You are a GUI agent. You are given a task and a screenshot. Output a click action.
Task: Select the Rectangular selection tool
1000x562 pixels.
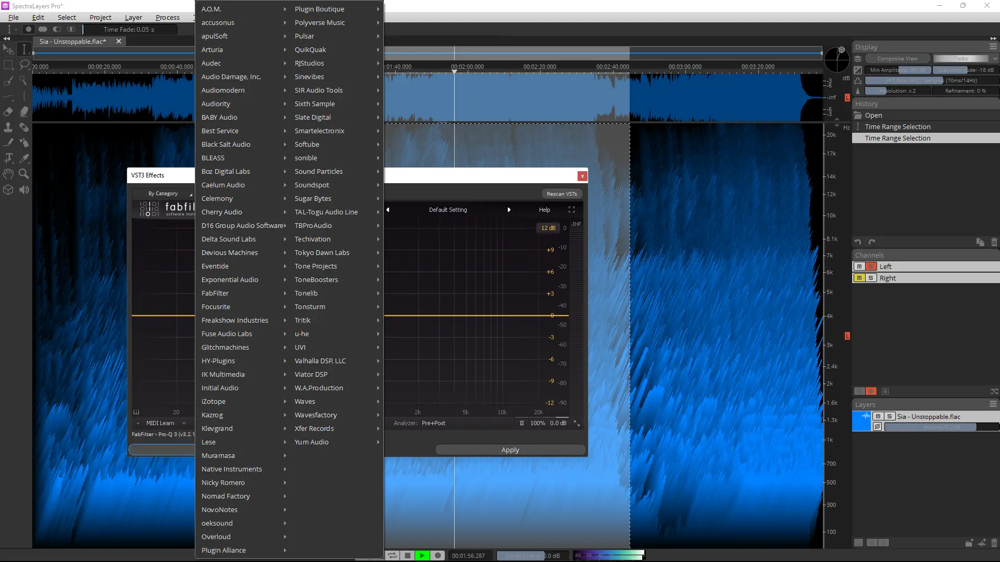8,65
